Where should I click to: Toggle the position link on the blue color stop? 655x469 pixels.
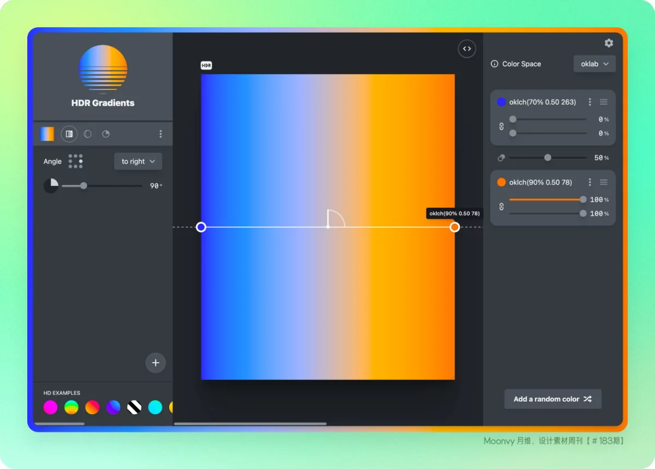[x=501, y=127]
